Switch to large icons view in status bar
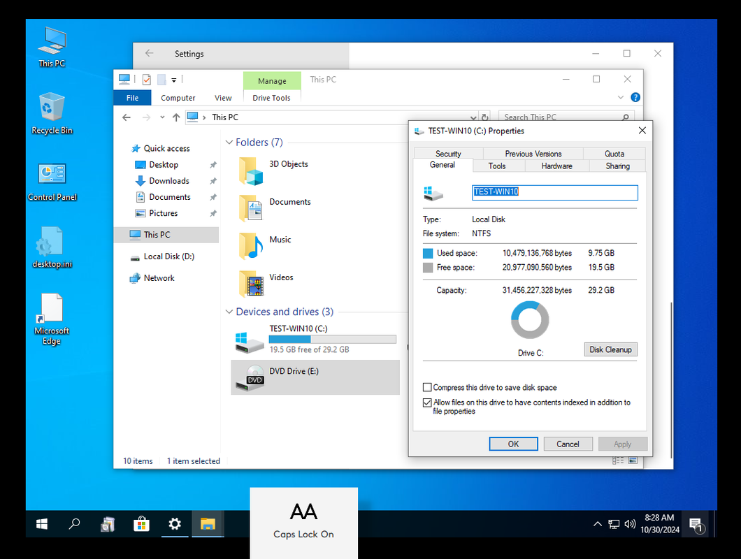Viewport: 741px width, 559px height. 633,460
